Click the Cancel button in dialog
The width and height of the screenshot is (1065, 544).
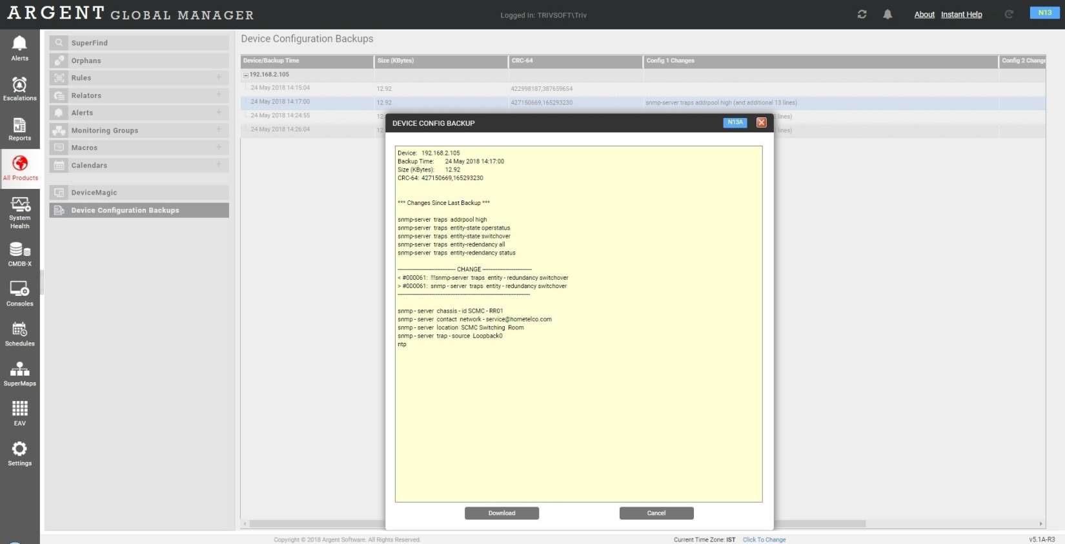click(x=656, y=513)
